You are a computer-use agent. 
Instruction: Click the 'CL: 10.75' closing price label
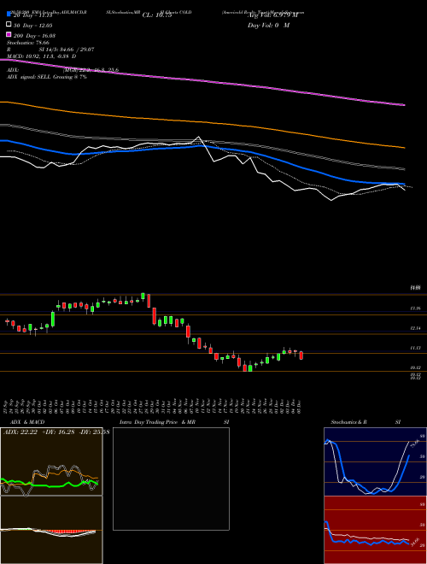coord(157,15)
